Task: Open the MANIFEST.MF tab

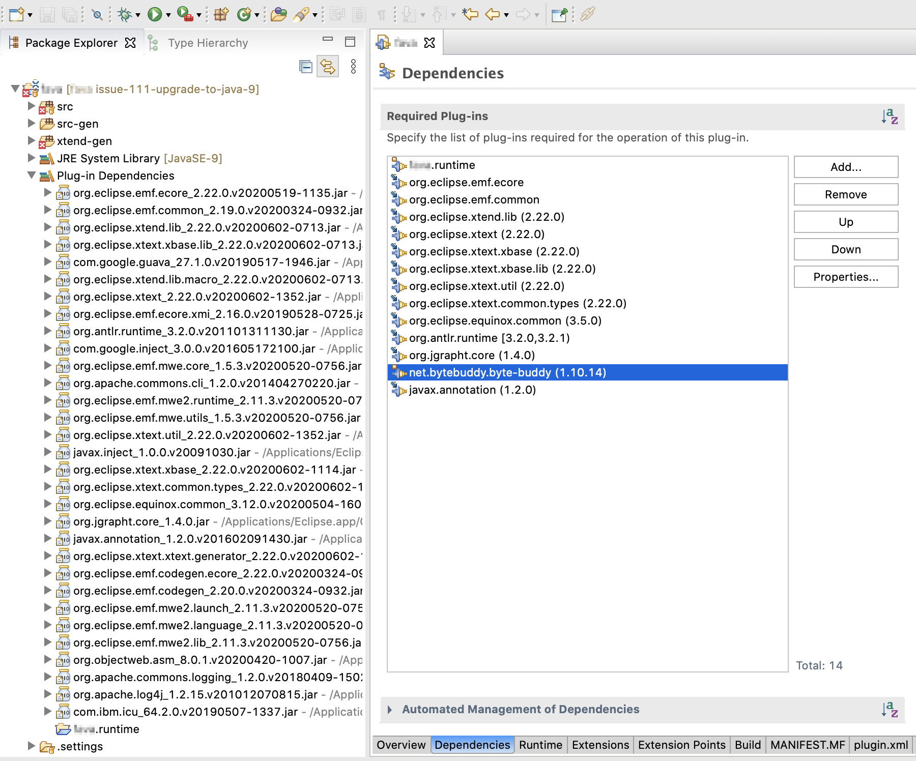Action: (808, 745)
